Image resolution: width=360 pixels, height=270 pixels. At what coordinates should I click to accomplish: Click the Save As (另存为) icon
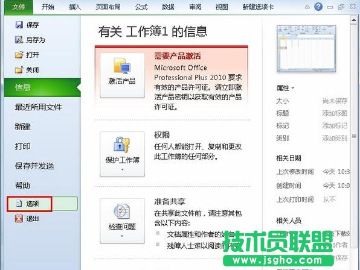19,40
